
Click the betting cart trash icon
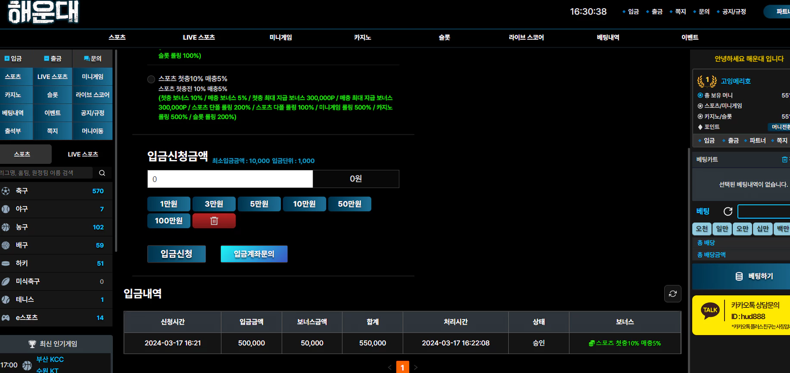tap(785, 160)
